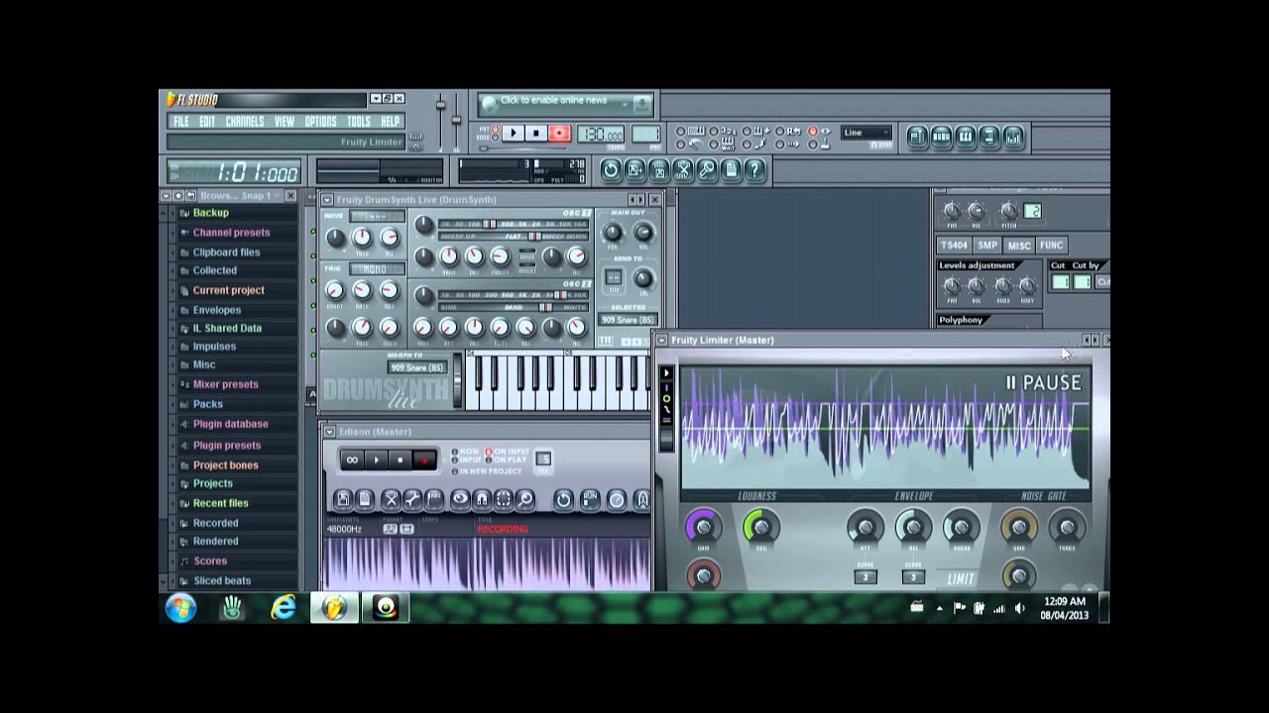Click the taskbar volume speaker icon
This screenshot has width=1269, height=713.
(x=1020, y=608)
